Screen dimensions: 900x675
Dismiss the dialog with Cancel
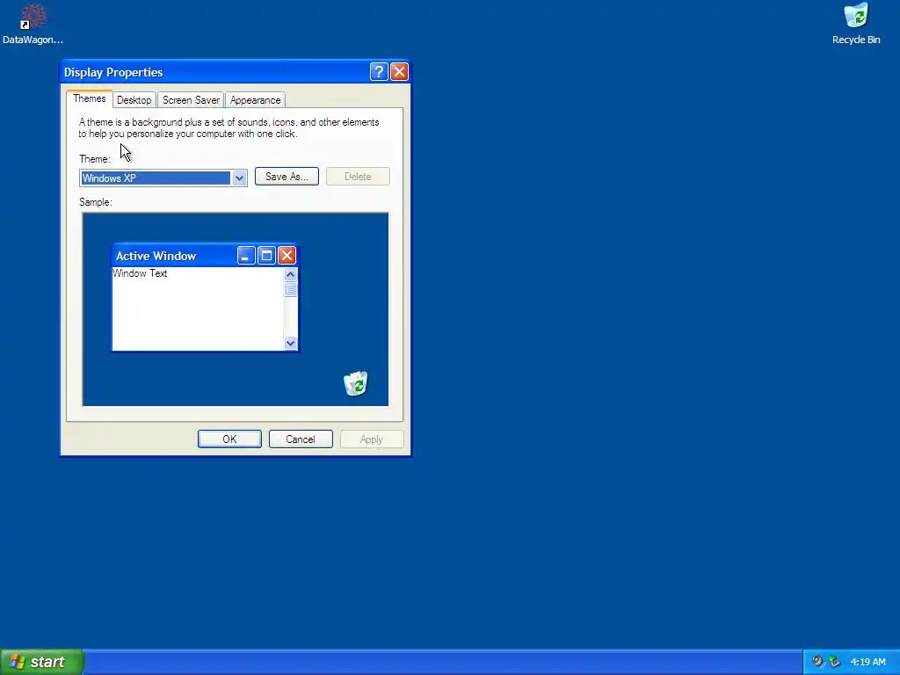(301, 439)
